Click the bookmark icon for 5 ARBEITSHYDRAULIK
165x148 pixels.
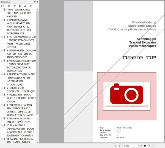[4, 74]
